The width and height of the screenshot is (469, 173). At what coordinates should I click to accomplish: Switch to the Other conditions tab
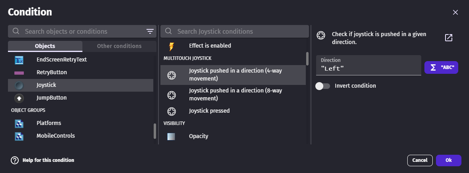pyautogui.click(x=119, y=46)
